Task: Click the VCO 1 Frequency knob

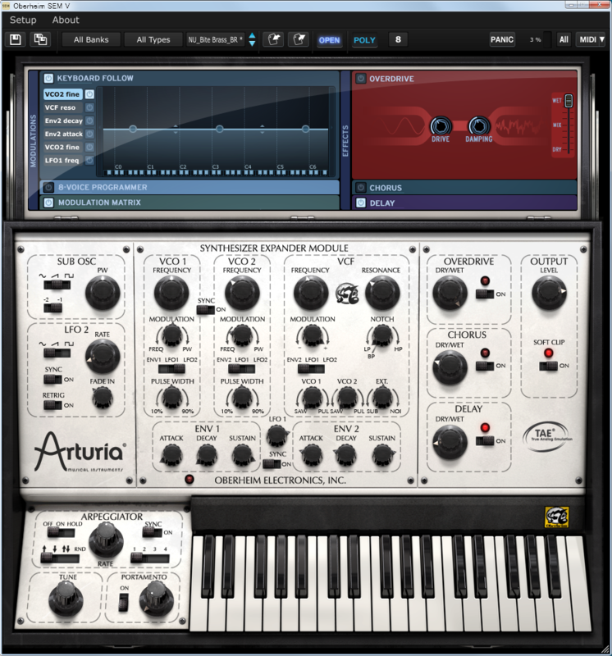Action: (x=171, y=293)
